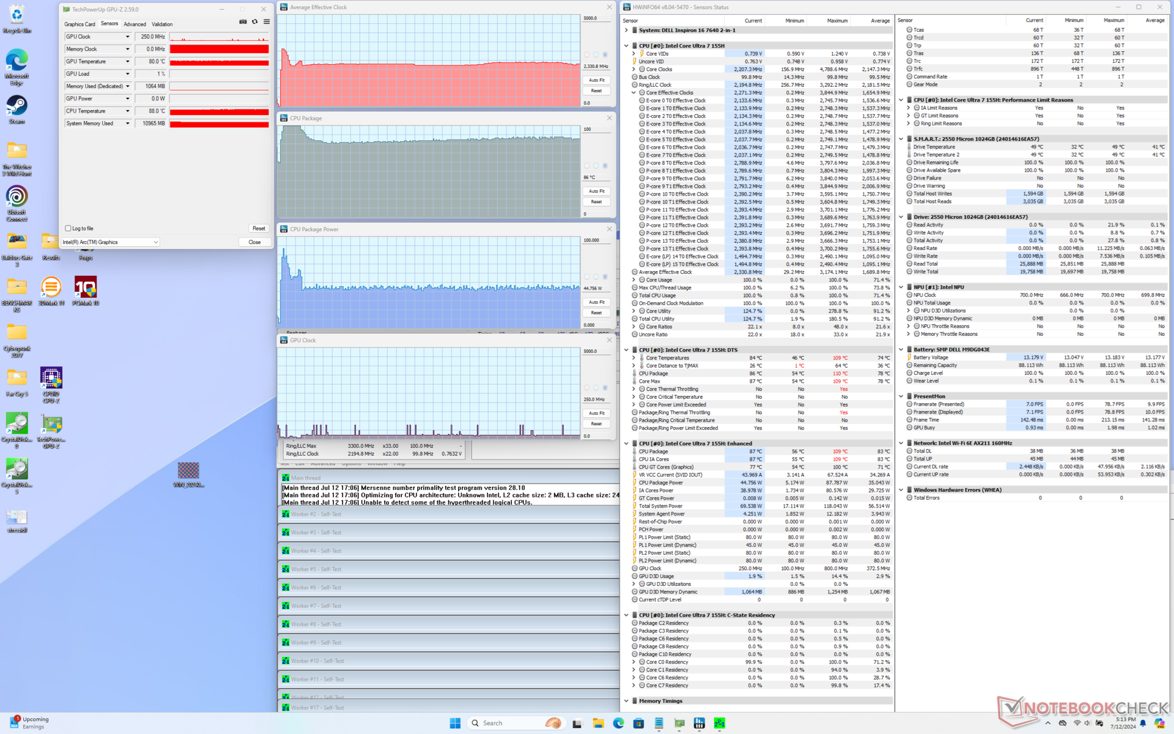Viewport: 1174px width, 734px height.
Task: Open the CPU Temperature sensor dropdown in GPU-Z
Action: click(x=128, y=111)
